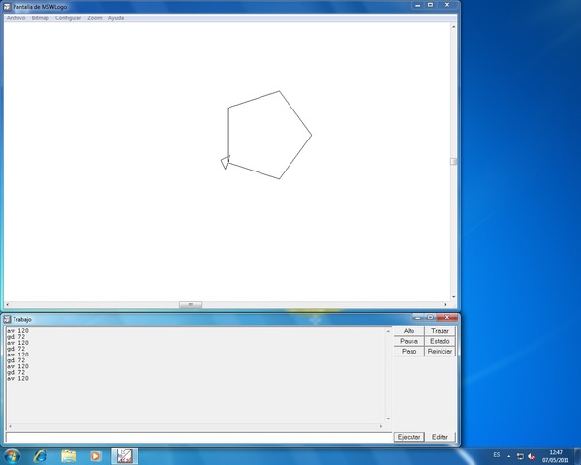Select the MSWLogo taskbar button
This screenshot has height=465, width=581.
point(125,455)
